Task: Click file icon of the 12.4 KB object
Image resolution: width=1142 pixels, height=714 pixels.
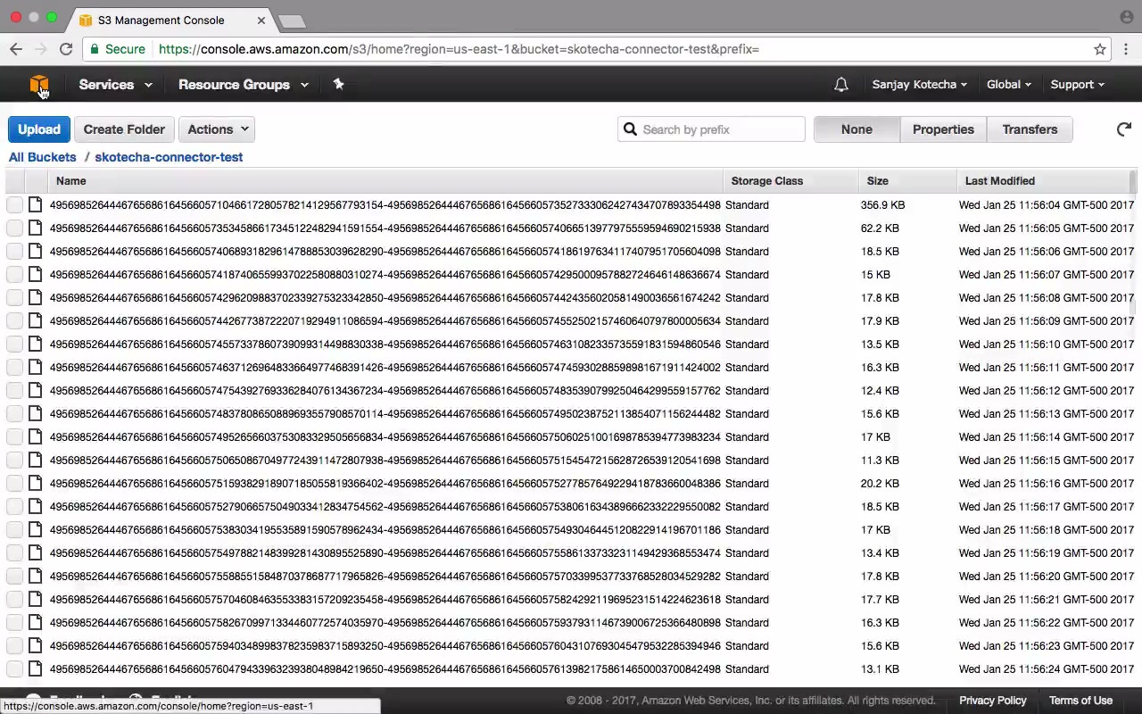Action: [35, 390]
